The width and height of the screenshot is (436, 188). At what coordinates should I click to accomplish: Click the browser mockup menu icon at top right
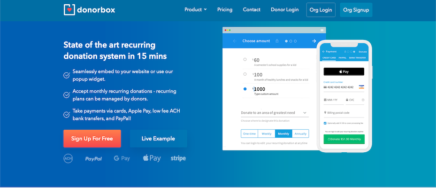(322, 30)
